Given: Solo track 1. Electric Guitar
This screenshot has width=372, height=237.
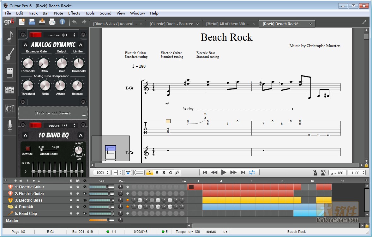Looking at the screenshot, I should click(x=71, y=187).
